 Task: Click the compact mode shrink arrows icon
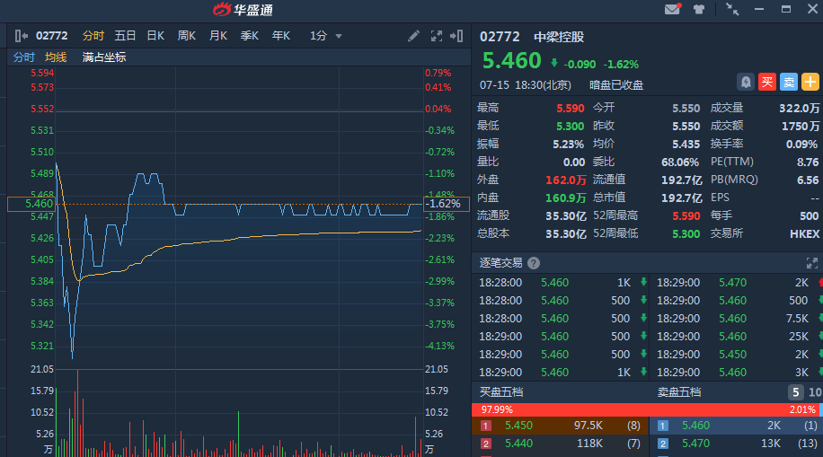click(732, 9)
